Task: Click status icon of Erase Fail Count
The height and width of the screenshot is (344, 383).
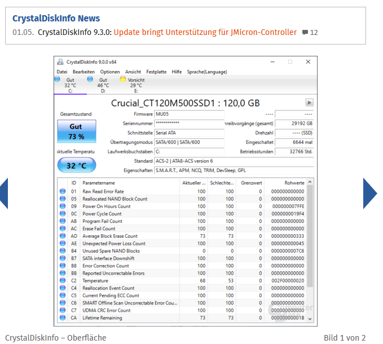Action: pyautogui.click(x=63, y=228)
